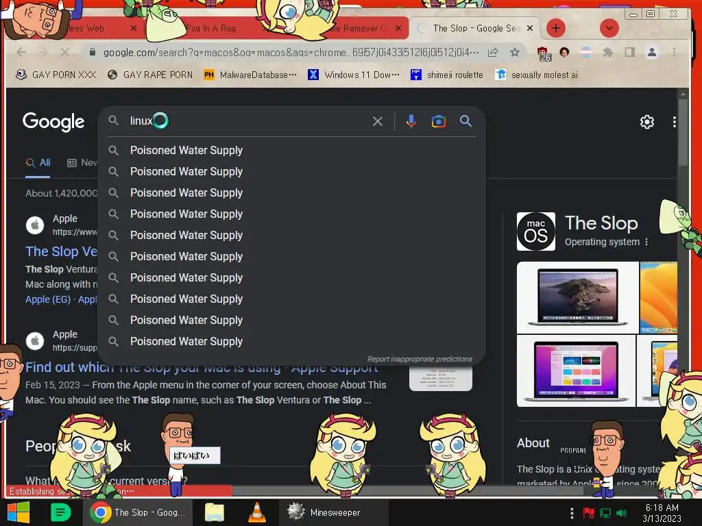The height and width of the screenshot is (526, 702).
Task: Launch VLC media player from taskbar
Action: pyautogui.click(x=256, y=512)
